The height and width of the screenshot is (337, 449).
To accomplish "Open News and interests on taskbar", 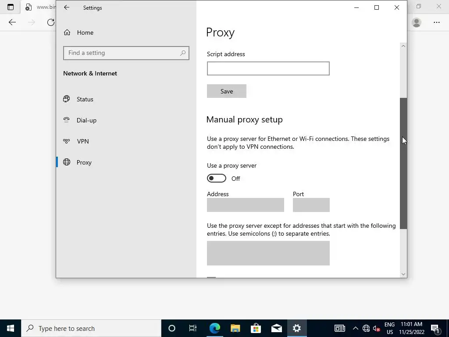I will pyautogui.click(x=340, y=328).
